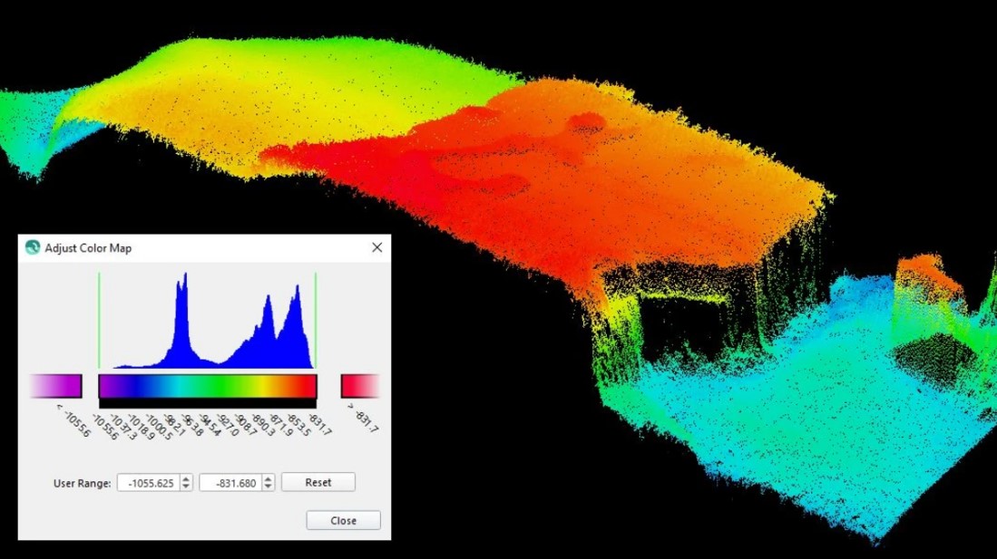Click the Adjust Color Map dialog logo icon
997x559 pixels.
click(32, 247)
